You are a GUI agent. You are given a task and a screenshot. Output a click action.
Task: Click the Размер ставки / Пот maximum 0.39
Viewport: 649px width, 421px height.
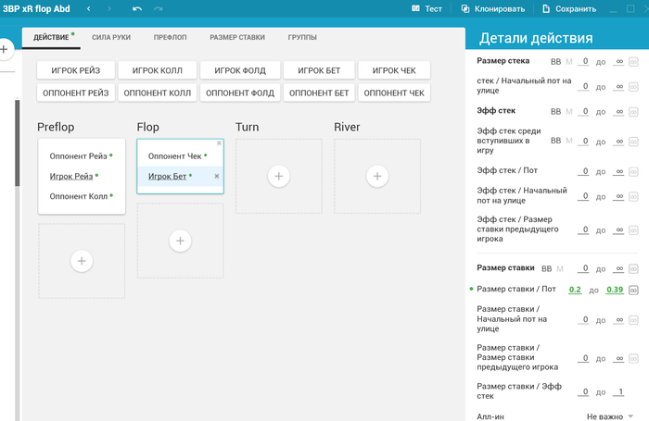pyautogui.click(x=615, y=290)
